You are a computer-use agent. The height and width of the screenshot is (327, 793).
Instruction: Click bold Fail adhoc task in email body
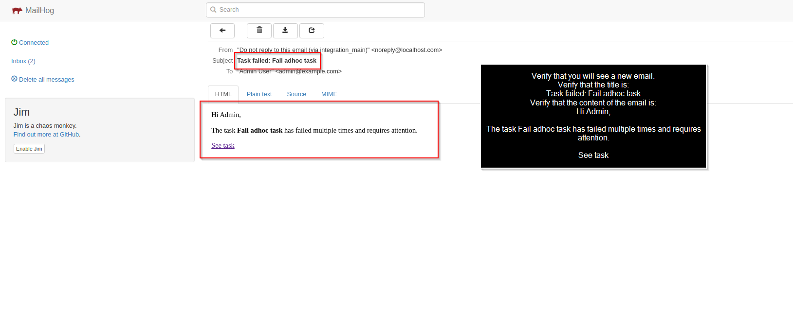pos(259,130)
